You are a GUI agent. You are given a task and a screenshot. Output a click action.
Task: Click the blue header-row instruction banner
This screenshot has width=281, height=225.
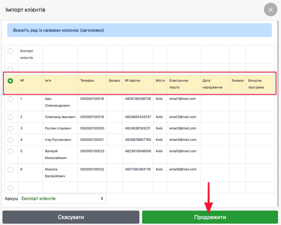pos(139,30)
